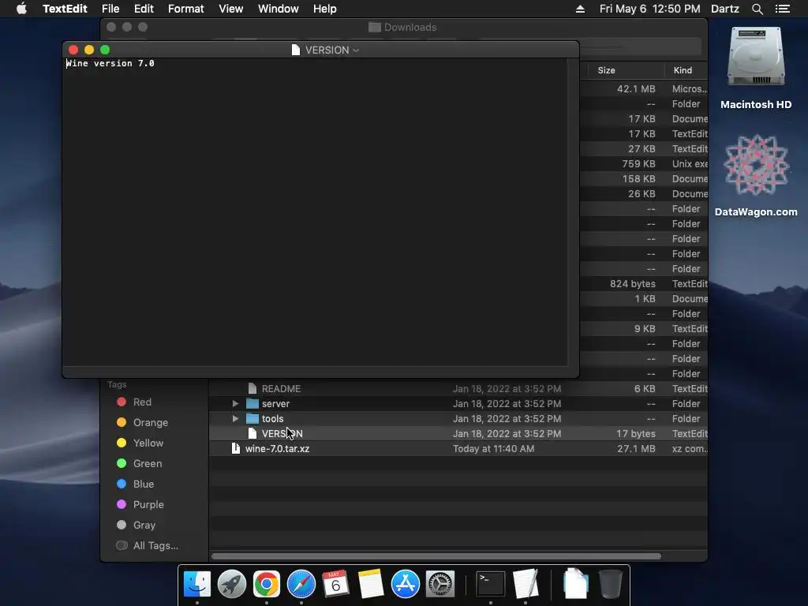Open the Edit menu
Image resolution: width=808 pixels, height=606 pixels.
click(144, 9)
